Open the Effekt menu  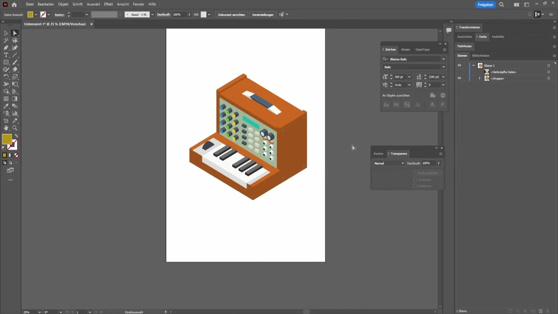point(108,4)
